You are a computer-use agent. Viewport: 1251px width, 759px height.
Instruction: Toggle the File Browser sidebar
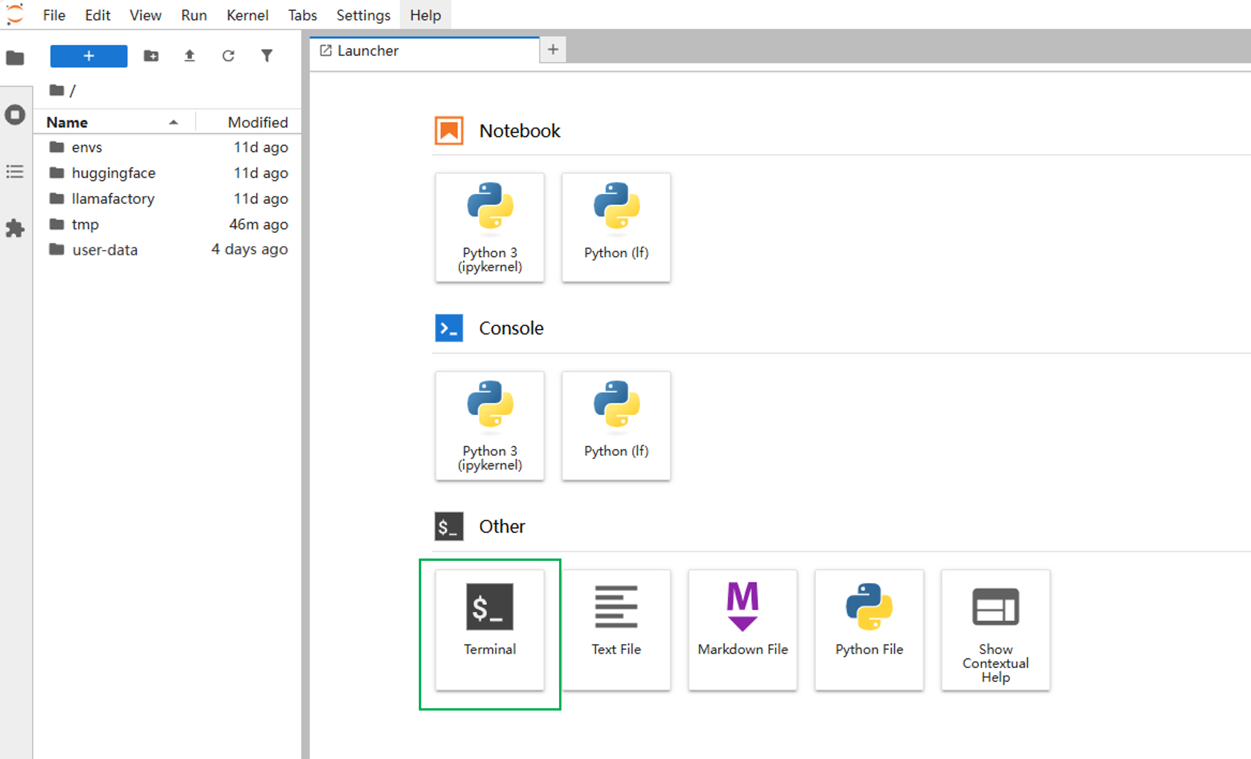coord(15,58)
